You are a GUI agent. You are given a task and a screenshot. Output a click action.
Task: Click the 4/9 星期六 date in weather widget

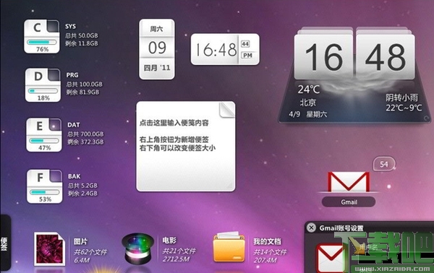[x=308, y=114]
